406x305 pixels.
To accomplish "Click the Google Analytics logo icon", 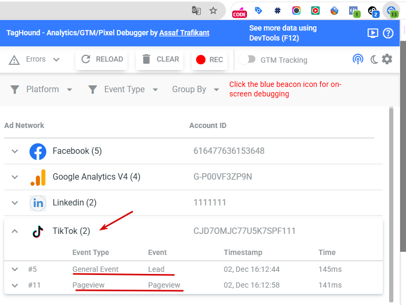I will click(x=38, y=178).
